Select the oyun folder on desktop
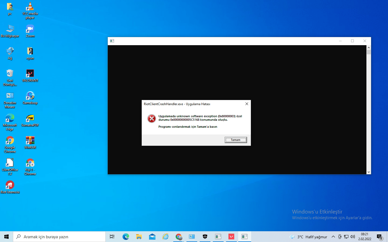Screen dimensions: 388x242 point(30,54)
